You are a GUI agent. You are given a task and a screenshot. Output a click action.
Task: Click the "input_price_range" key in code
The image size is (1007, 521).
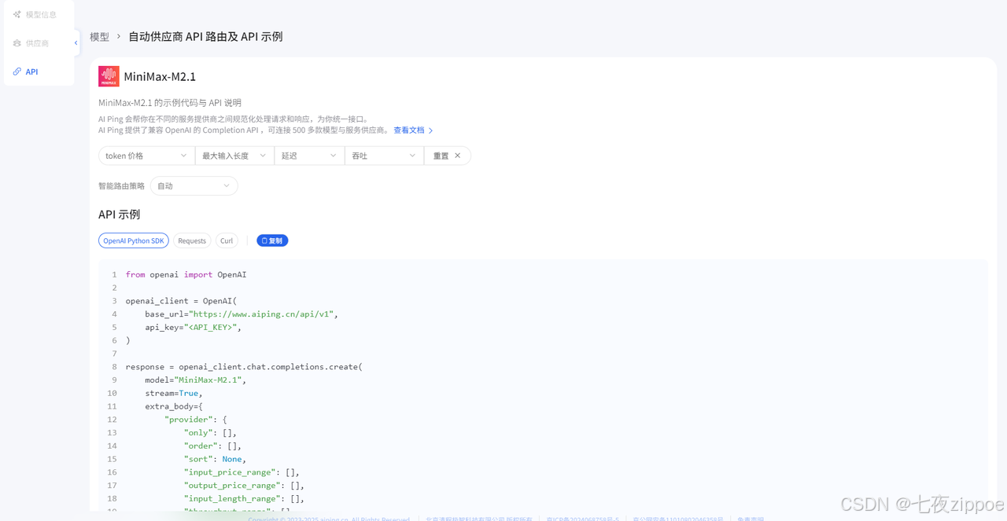tap(230, 472)
